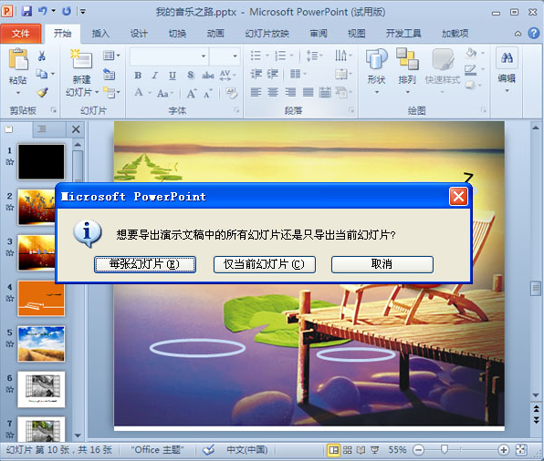Click the Arrange icon in drawing group
The height and width of the screenshot is (461, 544).
click(407, 59)
